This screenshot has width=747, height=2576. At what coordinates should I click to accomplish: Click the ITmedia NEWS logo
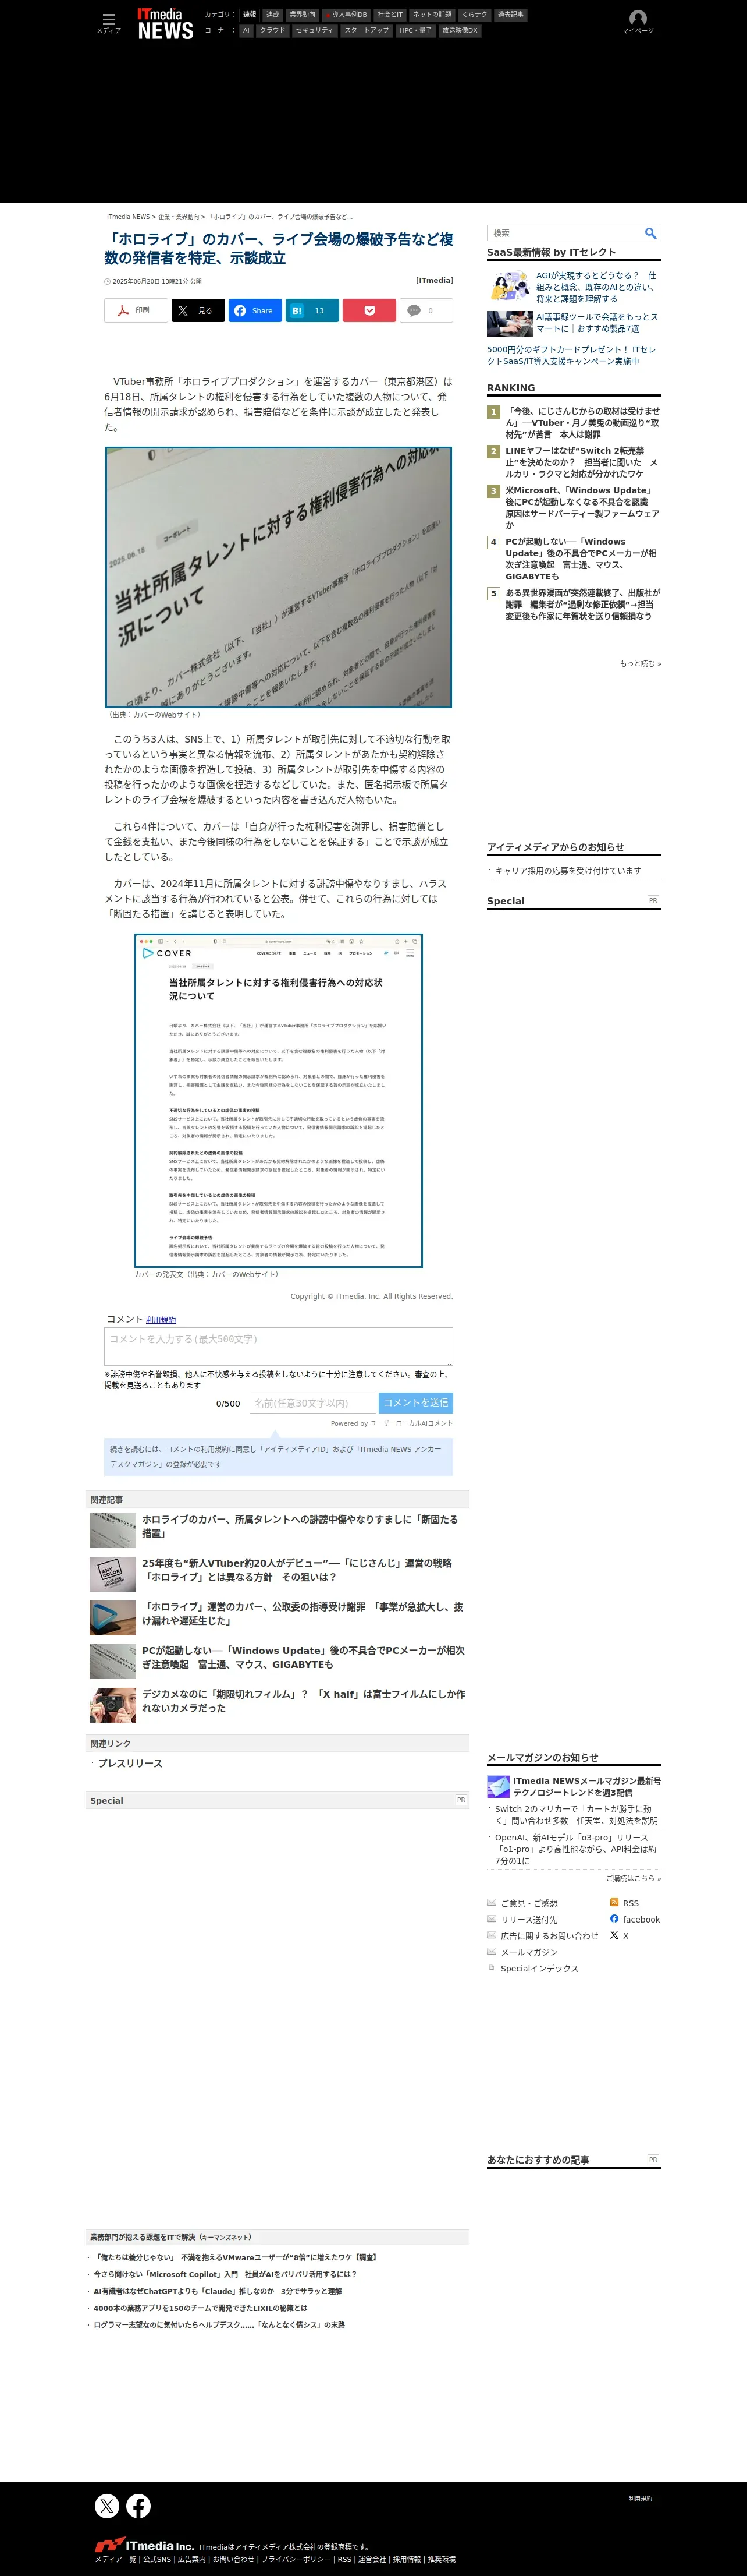(165, 24)
